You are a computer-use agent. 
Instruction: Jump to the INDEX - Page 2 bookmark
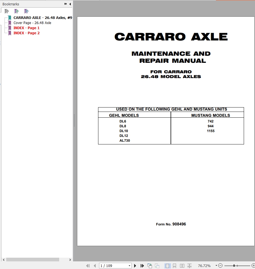26,33
